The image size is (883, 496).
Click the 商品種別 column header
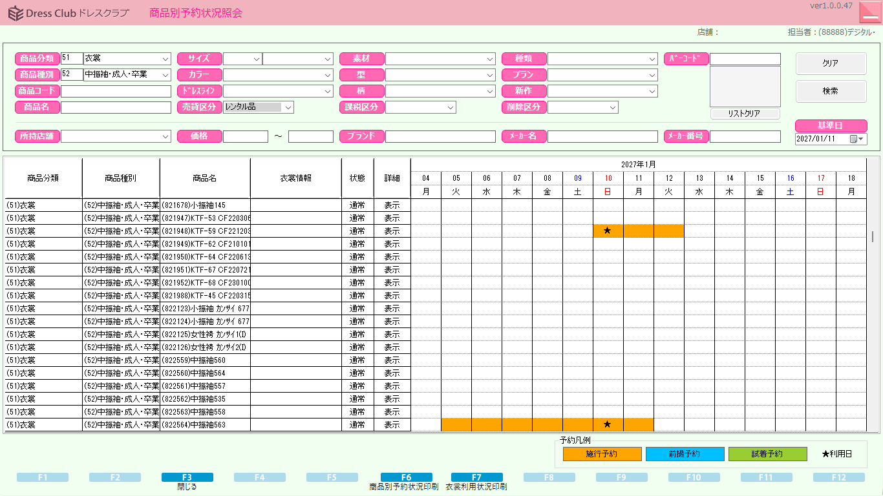point(121,178)
